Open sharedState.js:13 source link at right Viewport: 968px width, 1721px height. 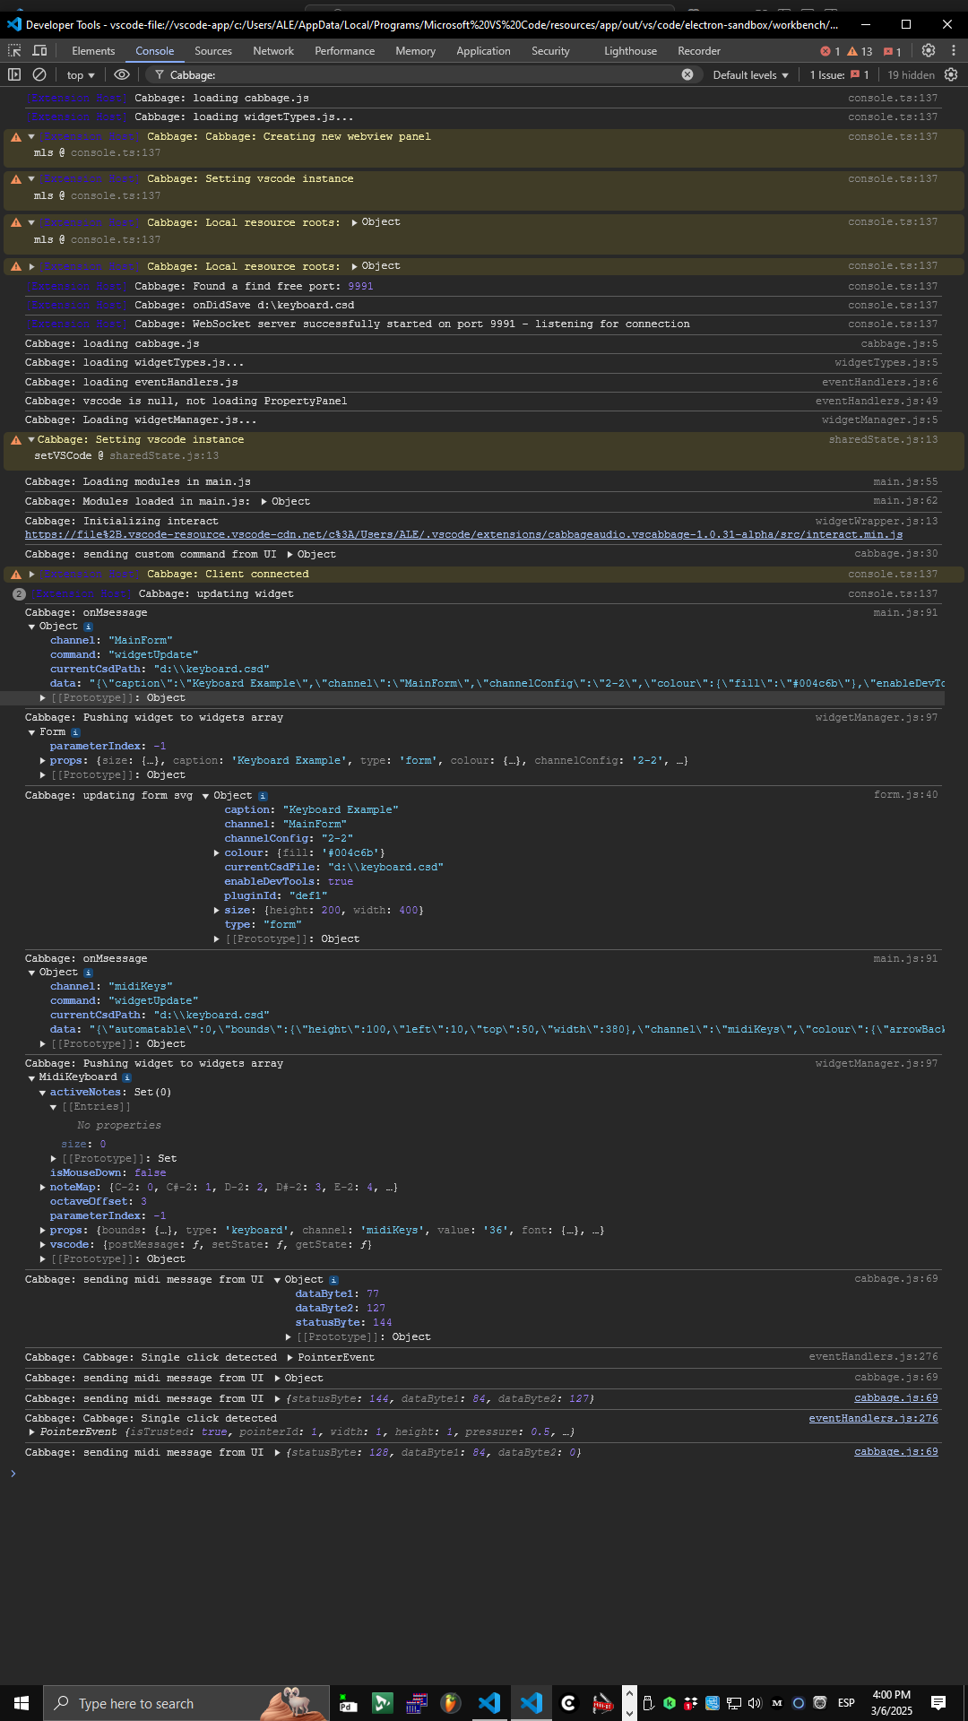[883, 440]
